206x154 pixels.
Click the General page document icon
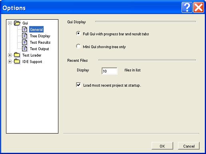pos(24,29)
